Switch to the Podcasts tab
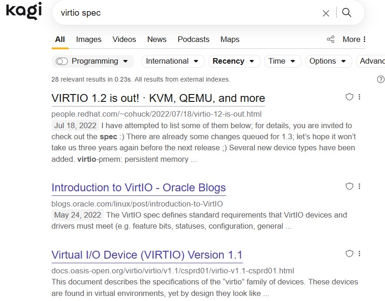The image size is (385, 301). tap(193, 39)
